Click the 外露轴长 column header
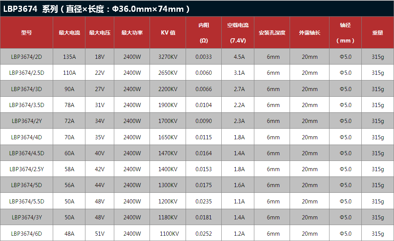The width and height of the screenshot is (394, 241). point(309,33)
